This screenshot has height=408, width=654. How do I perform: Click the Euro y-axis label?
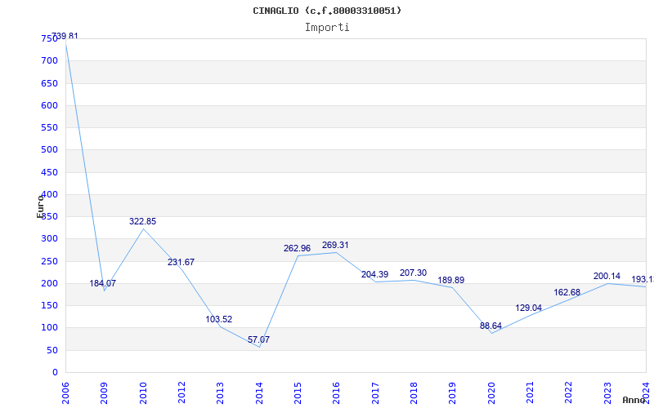pyautogui.click(x=40, y=206)
